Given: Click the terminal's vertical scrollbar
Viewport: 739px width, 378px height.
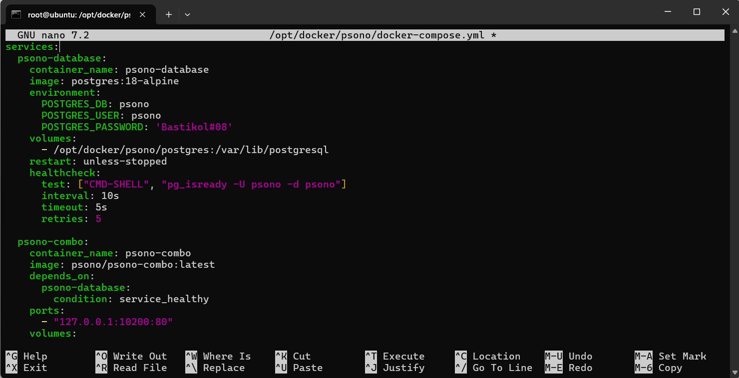Looking at the screenshot, I should 735,201.
